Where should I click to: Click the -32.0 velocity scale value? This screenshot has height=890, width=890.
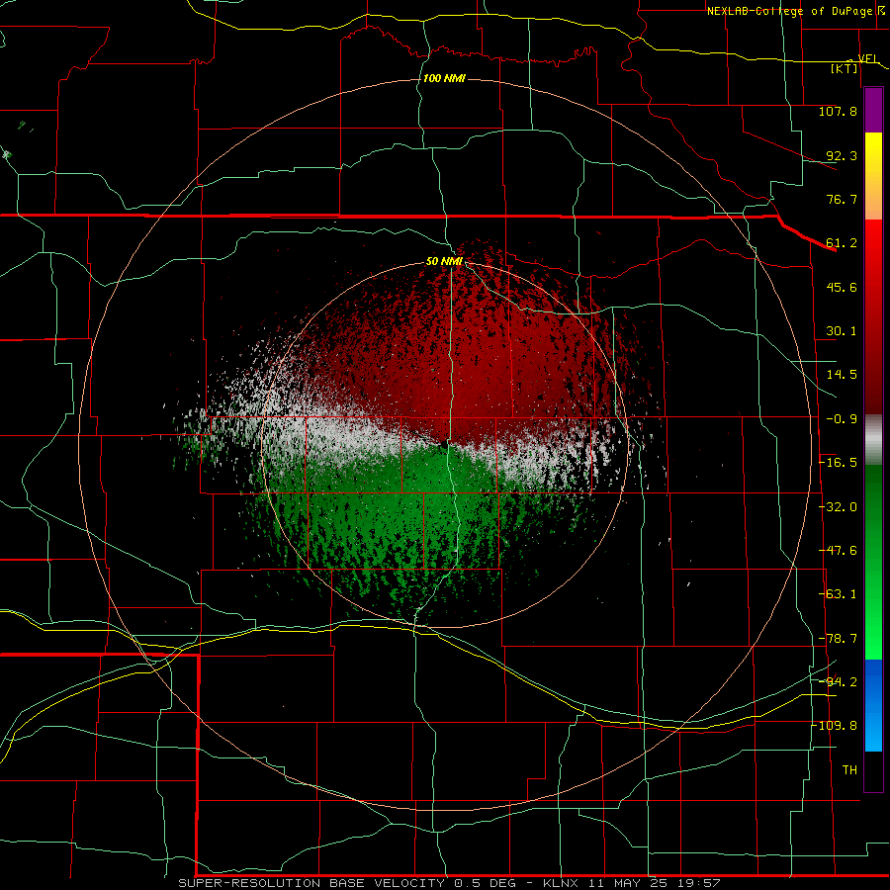(x=838, y=507)
